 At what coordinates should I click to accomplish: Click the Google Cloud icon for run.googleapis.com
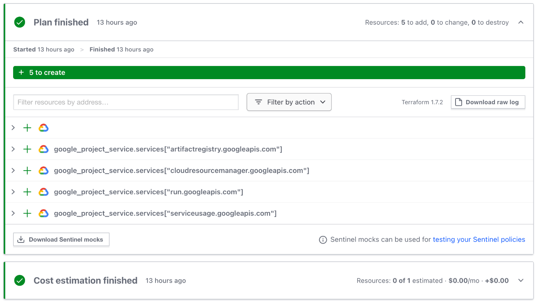coord(44,192)
